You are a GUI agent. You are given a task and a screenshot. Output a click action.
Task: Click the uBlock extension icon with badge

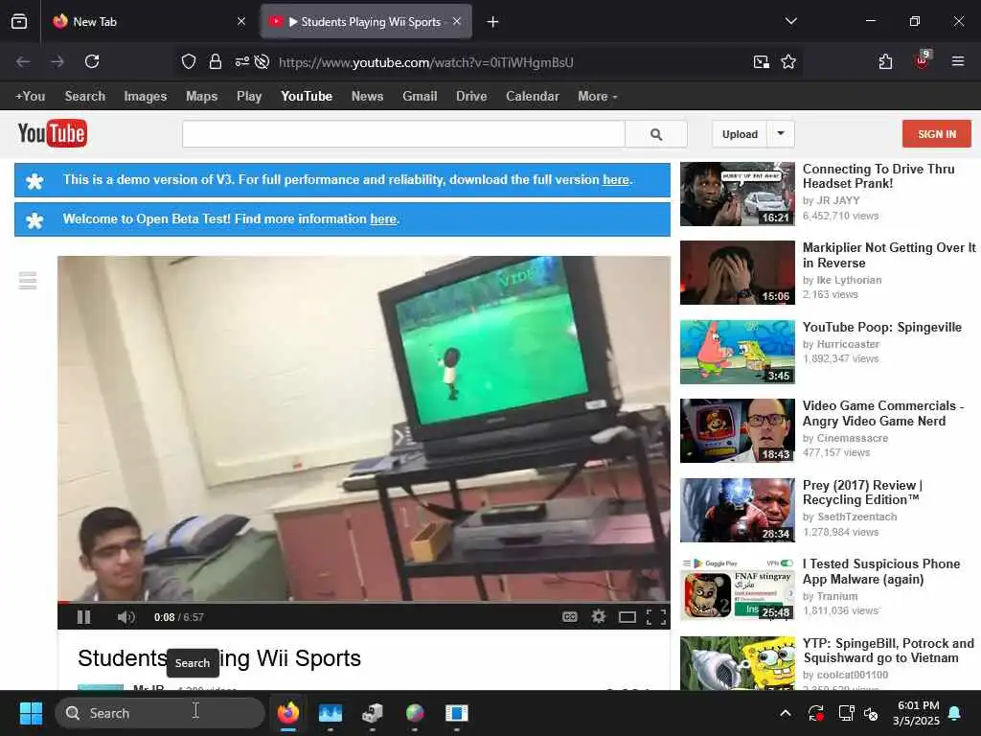pyautogui.click(x=923, y=60)
